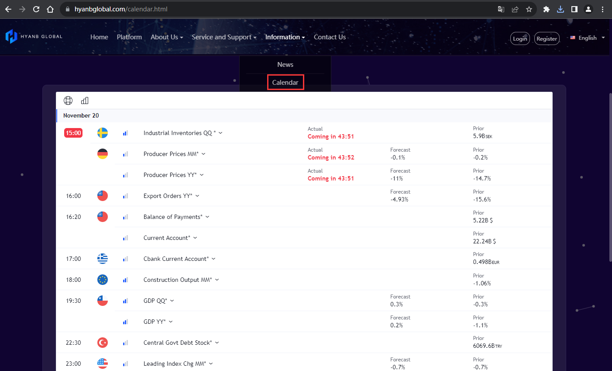Bookmark this page with star icon

point(529,9)
